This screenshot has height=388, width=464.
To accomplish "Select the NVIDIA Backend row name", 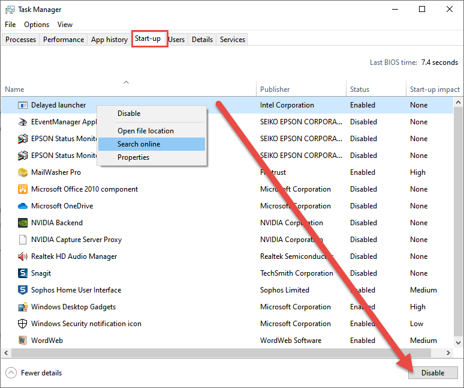I will [x=57, y=223].
